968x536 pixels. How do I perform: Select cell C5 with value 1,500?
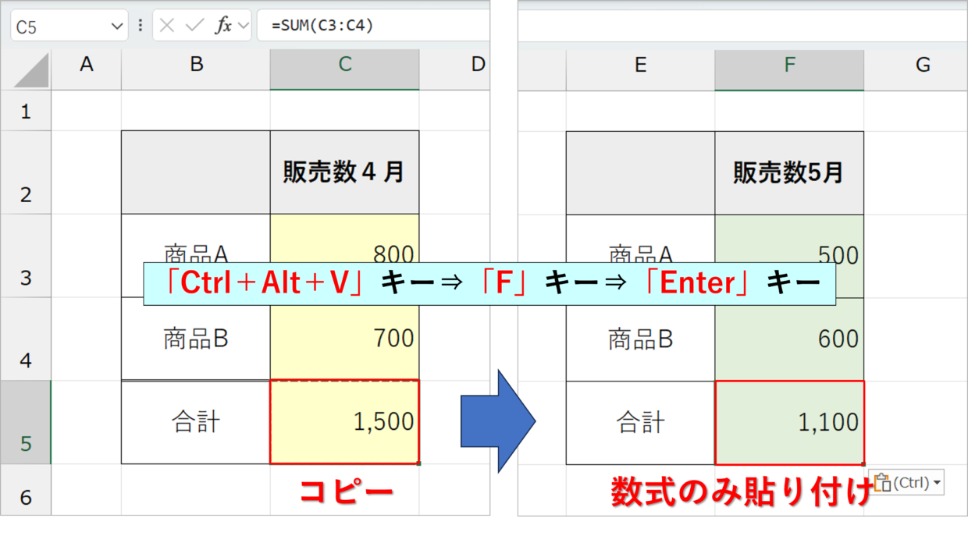click(x=344, y=422)
